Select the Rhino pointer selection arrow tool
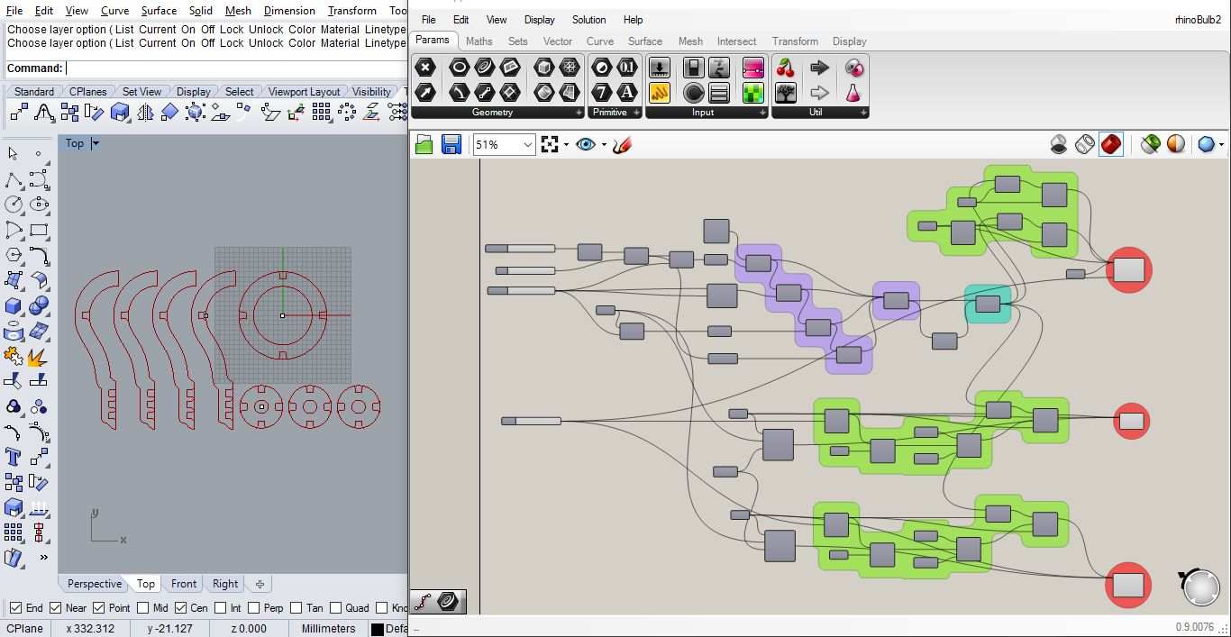 tap(13, 154)
